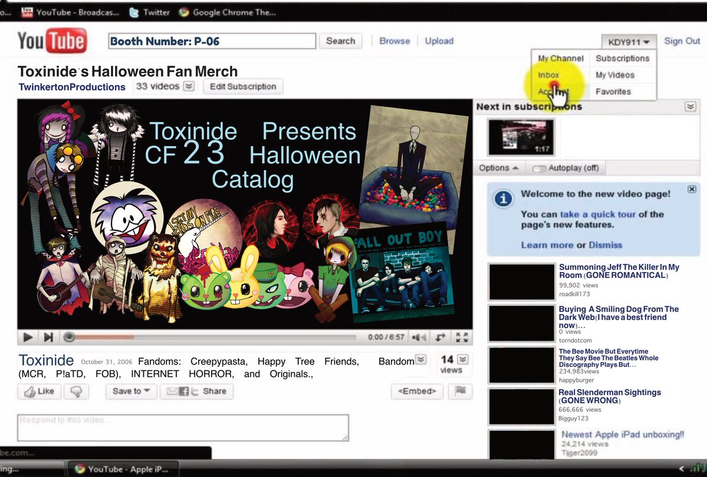Mute the video using the volume icon
The height and width of the screenshot is (477, 707).
coord(419,337)
